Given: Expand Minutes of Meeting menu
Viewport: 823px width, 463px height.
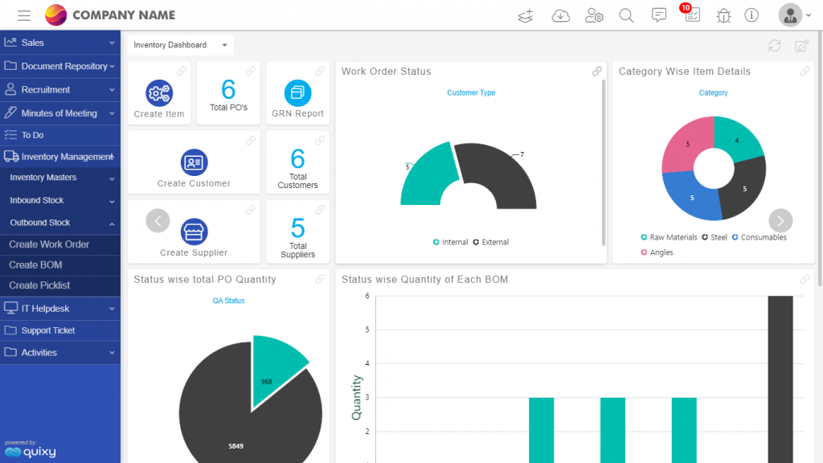Looking at the screenshot, I should click(x=59, y=113).
